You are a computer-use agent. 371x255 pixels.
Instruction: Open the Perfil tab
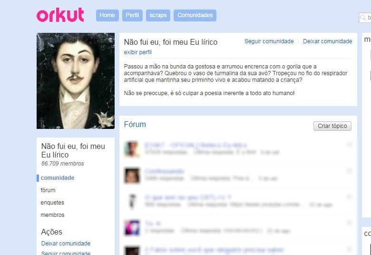point(132,15)
